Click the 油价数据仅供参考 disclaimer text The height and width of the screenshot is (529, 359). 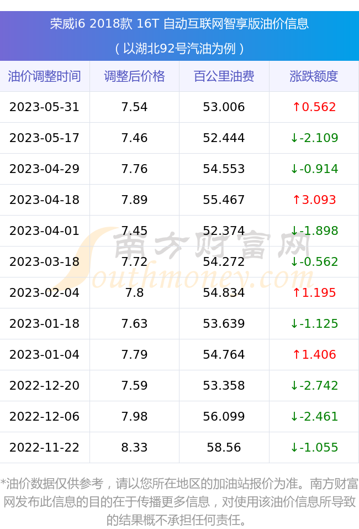pos(179,502)
